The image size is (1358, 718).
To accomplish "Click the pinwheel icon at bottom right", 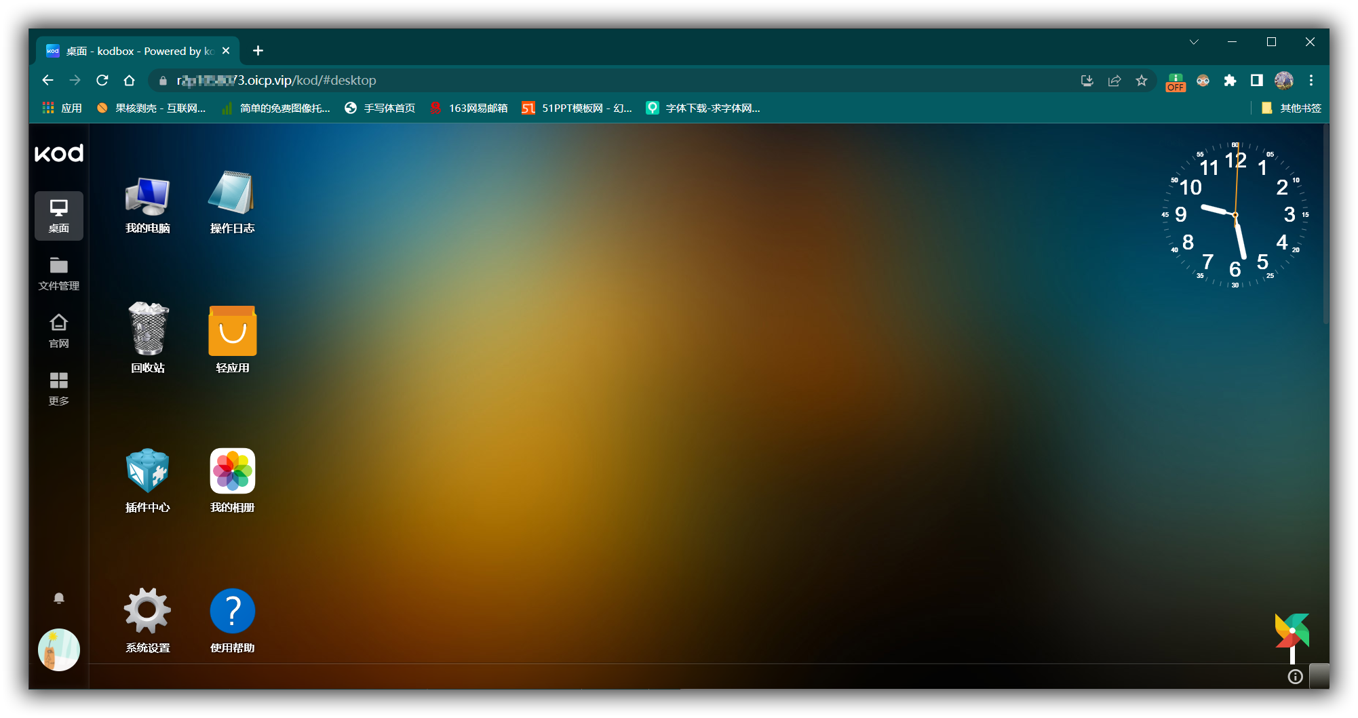I will tap(1292, 637).
